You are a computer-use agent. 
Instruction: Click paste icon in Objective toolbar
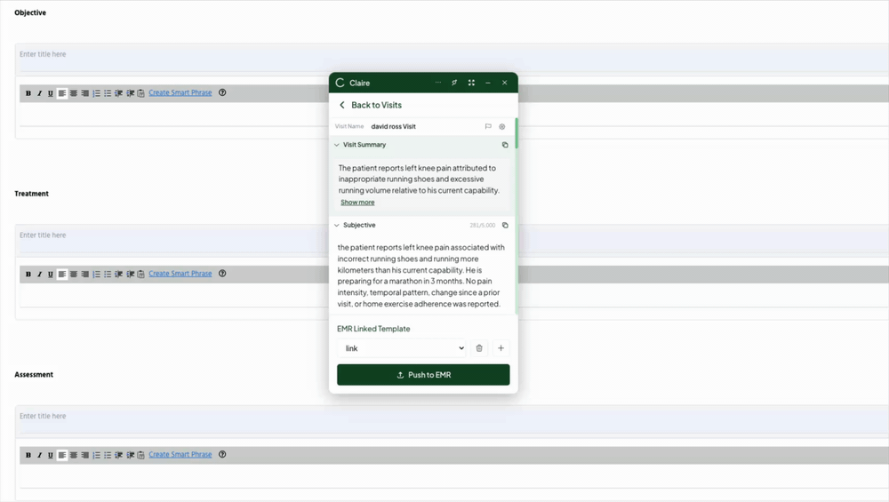[x=141, y=93]
